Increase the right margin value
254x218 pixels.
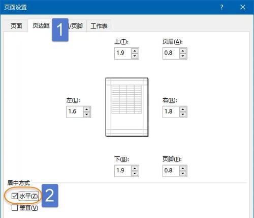coord(183,110)
